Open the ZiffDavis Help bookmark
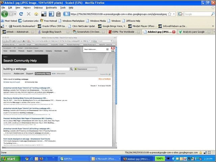 (x=131, y=21)
